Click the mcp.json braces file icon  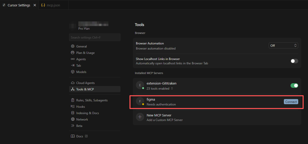(x=43, y=5)
